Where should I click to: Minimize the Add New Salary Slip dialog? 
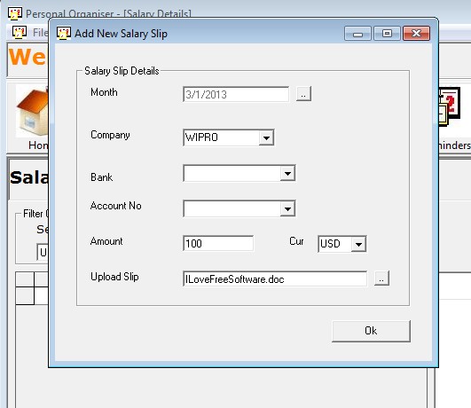pos(357,34)
